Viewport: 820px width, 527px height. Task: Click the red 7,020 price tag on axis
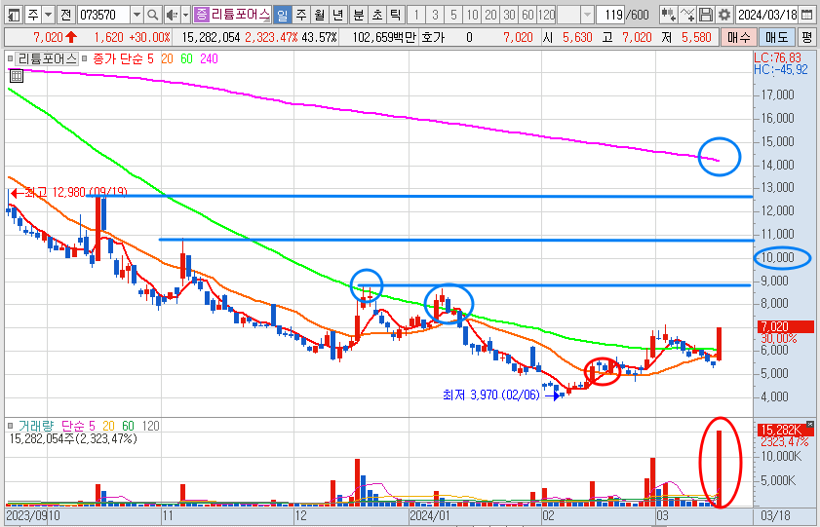pos(786,327)
